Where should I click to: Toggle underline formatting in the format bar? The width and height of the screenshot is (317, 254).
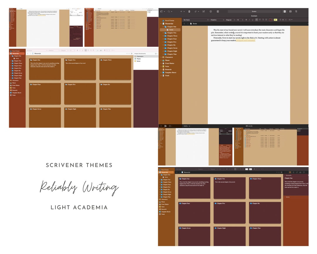(252, 20)
